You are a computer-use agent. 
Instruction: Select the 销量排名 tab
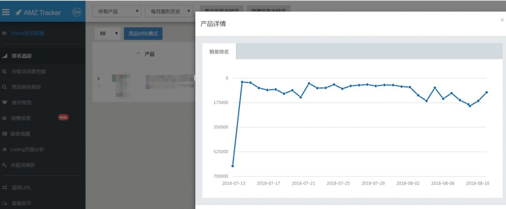click(219, 51)
